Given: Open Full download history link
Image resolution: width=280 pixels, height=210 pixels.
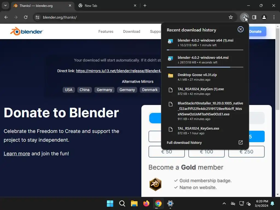Looking at the screenshot, I should pyautogui.click(x=184, y=142).
